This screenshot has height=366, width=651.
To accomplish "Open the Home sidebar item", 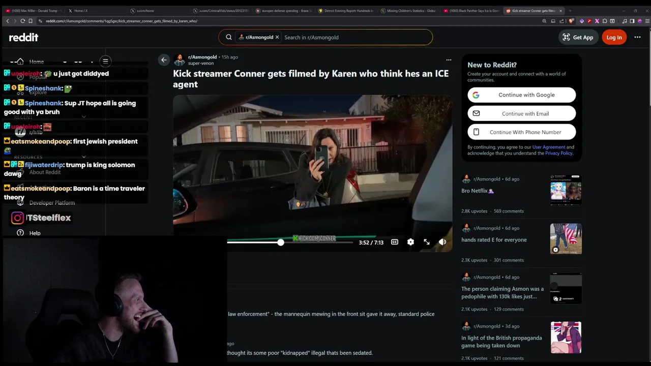I will (x=31, y=62).
